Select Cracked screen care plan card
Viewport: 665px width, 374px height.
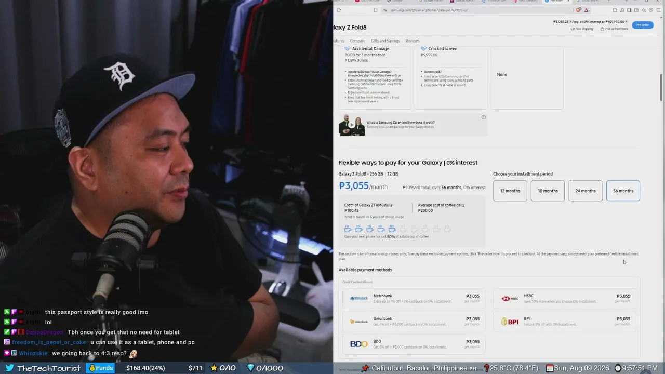(x=451, y=77)
